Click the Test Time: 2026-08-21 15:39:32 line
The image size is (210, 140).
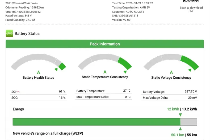coord(132,3)
